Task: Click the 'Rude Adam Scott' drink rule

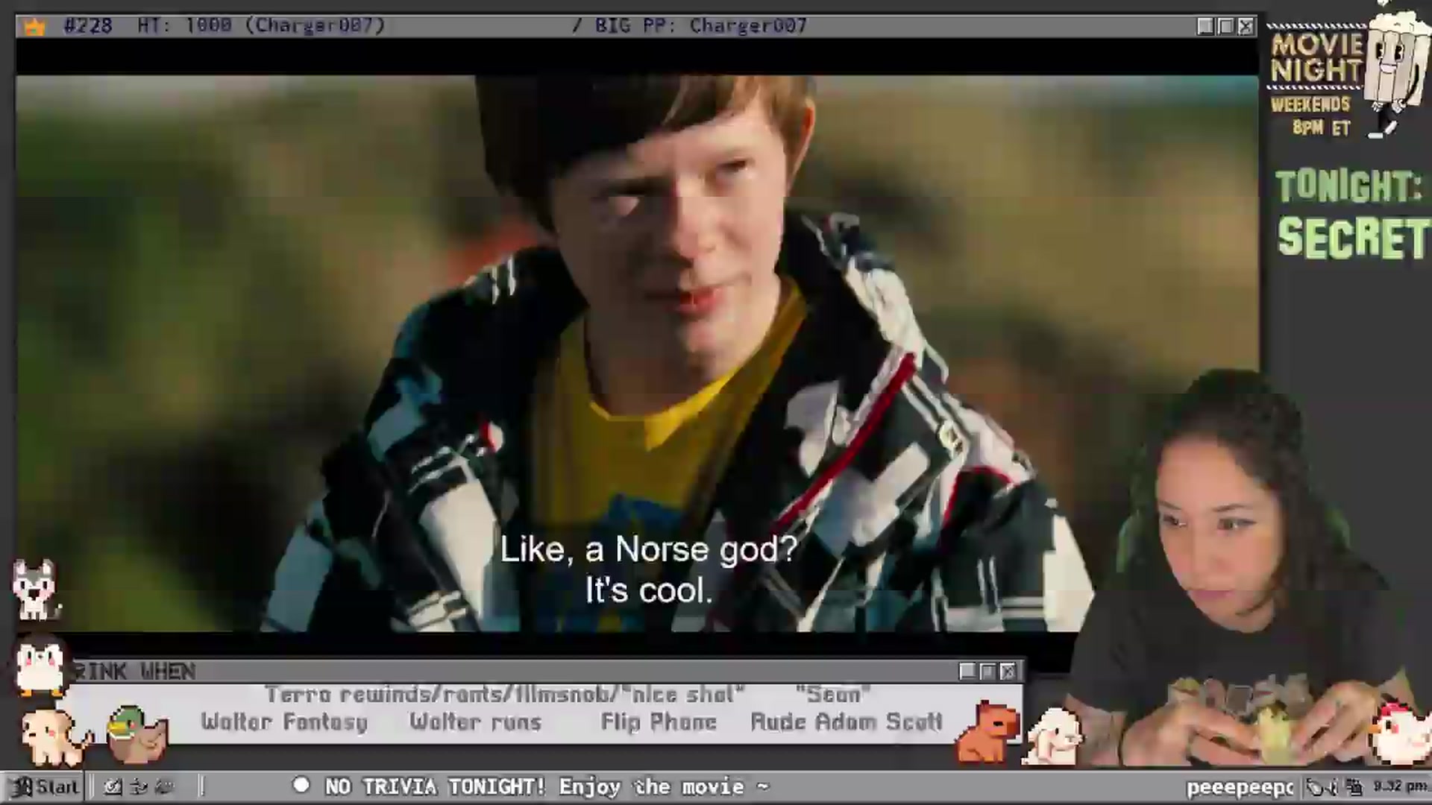Action: (x=847, y=722)
